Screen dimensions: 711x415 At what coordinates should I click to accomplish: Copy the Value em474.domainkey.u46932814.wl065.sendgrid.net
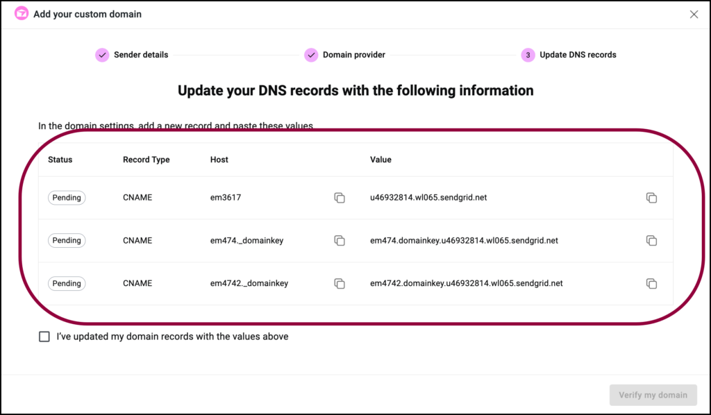point(651,240)
